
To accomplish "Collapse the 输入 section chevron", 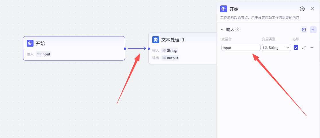I will pos(222,29).
